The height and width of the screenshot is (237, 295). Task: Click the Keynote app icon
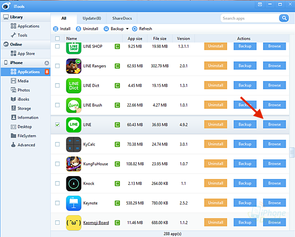tap(74, 203)
